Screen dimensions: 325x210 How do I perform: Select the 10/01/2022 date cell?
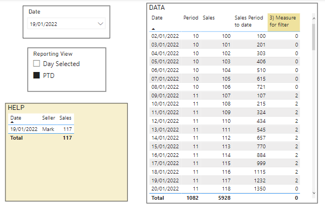point(165,104)
